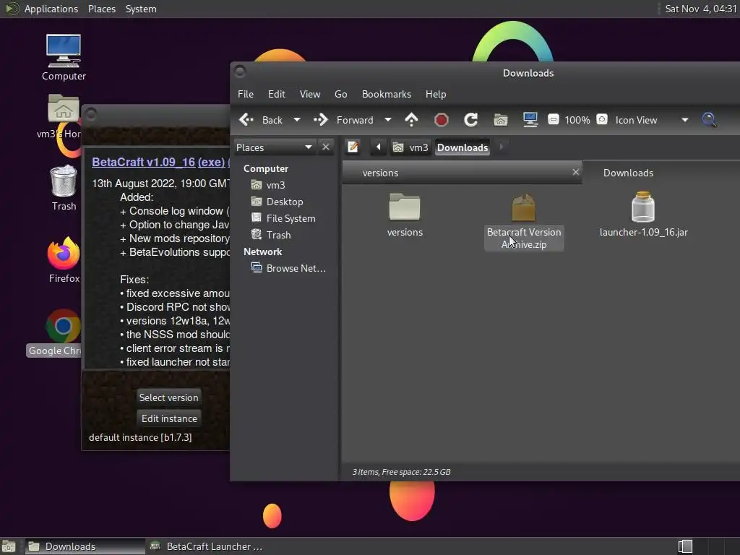Screen dimensions: 740x555
Task: Open the Go menu
Action: [341, 94]
